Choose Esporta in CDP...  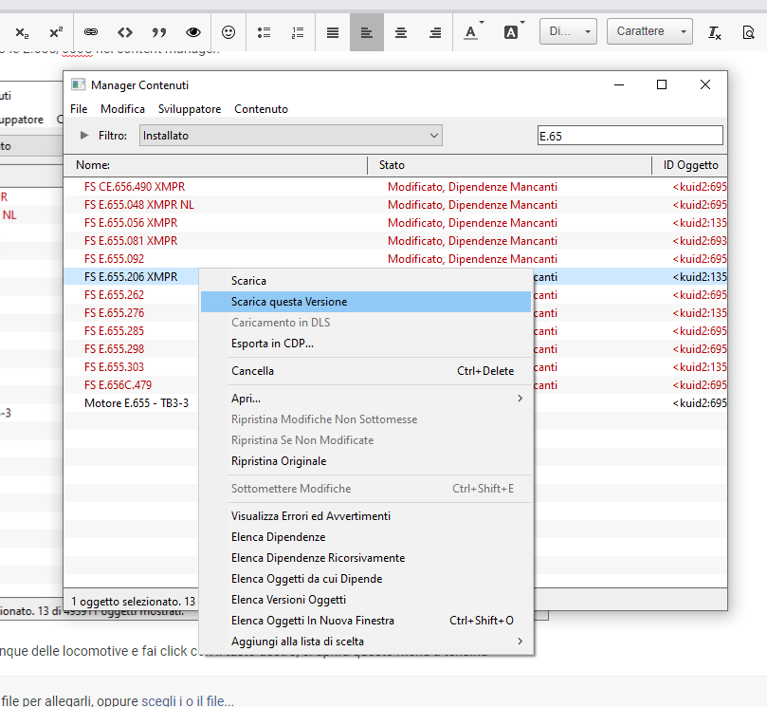click(x=366, y=344)
